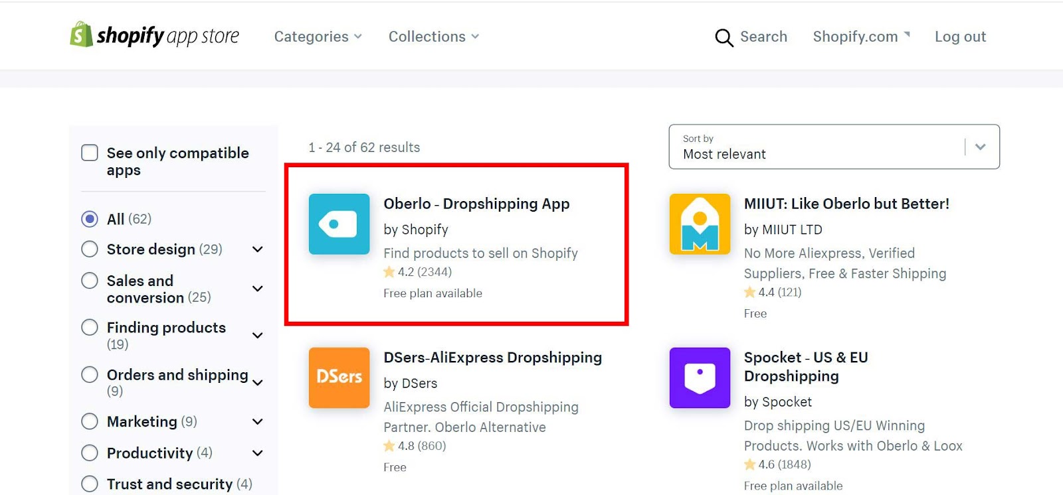Expand the Finding products subcategories
The height and width of the screenshot is (495, 1063).
coord(258,336)
